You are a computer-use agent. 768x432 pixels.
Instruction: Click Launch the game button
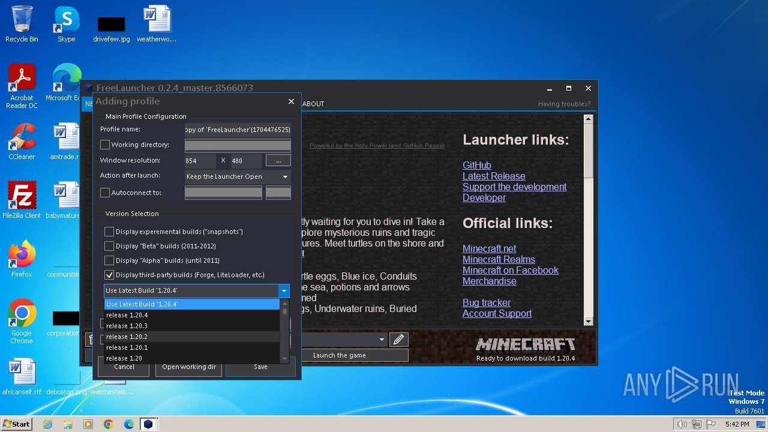[x=340, y=355]
